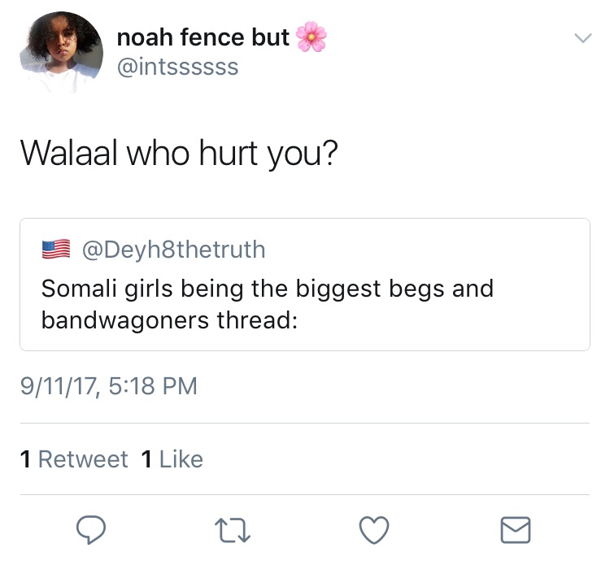This screenshot has height=565, width=610.
Task: Tap the retweet arrows icon
Action: click(x=234, y=529)
